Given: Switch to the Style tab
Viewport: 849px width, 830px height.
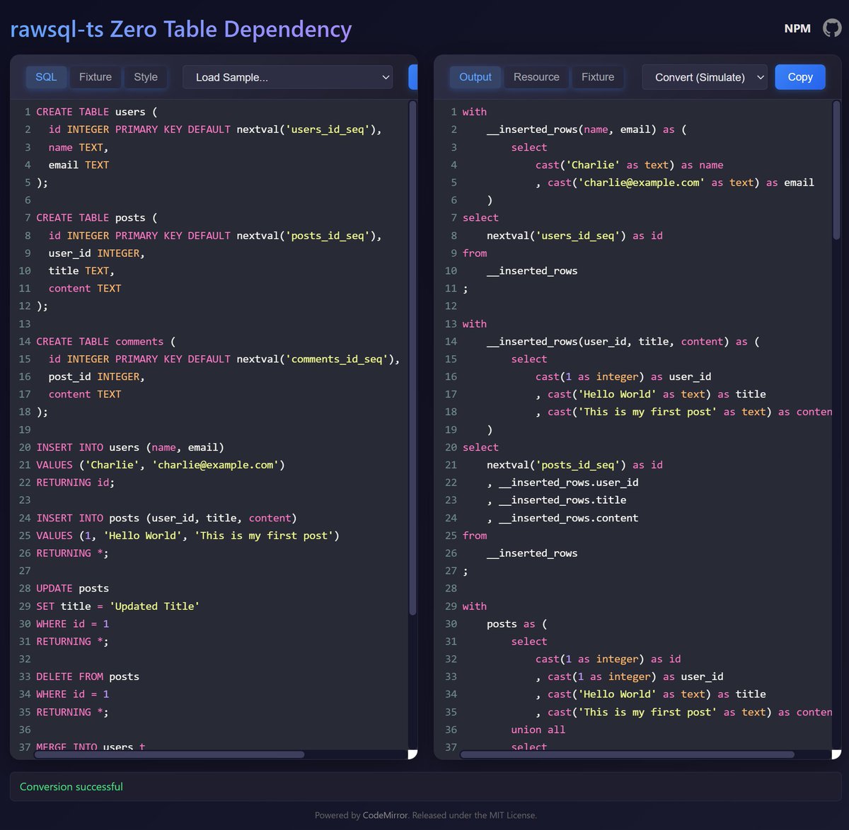Looking at the screenshot, I should [146, 76].
